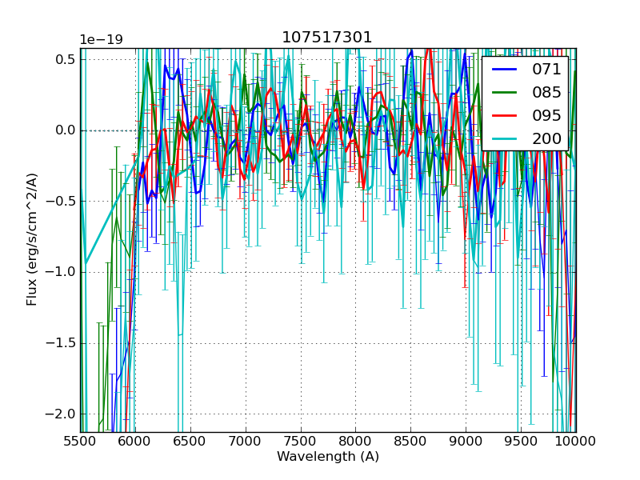The width and height of the screenshot is (640, 480).
Task: Click the red line swatch in legend
Action: tap(504, 115)
